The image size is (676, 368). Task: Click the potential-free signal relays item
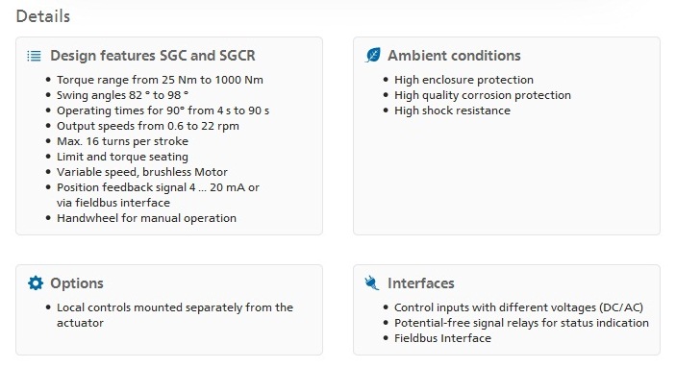(x=521, y=323)
